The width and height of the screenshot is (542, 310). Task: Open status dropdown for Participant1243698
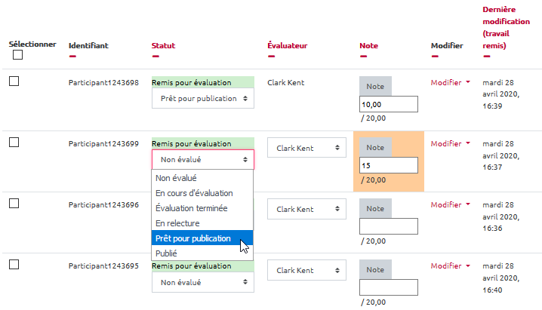click(x=202, y=98)
